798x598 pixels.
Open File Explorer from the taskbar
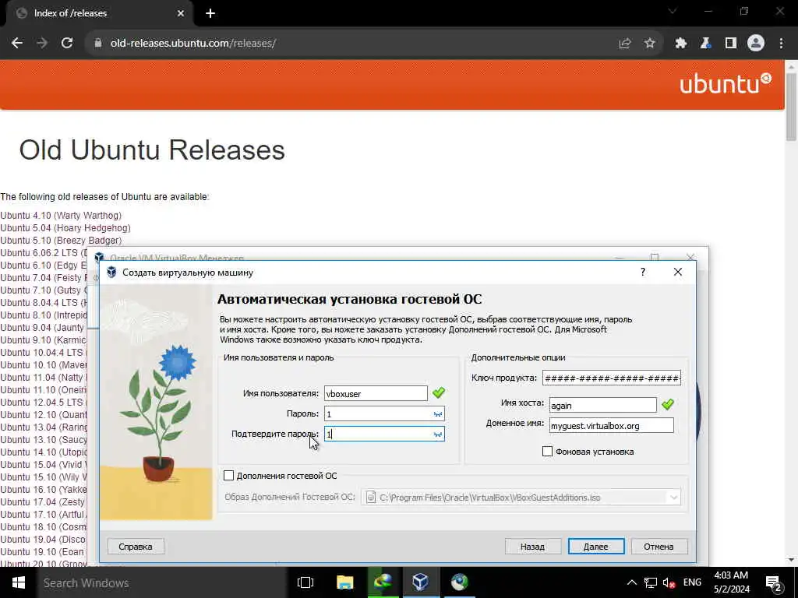click(344, 582)
